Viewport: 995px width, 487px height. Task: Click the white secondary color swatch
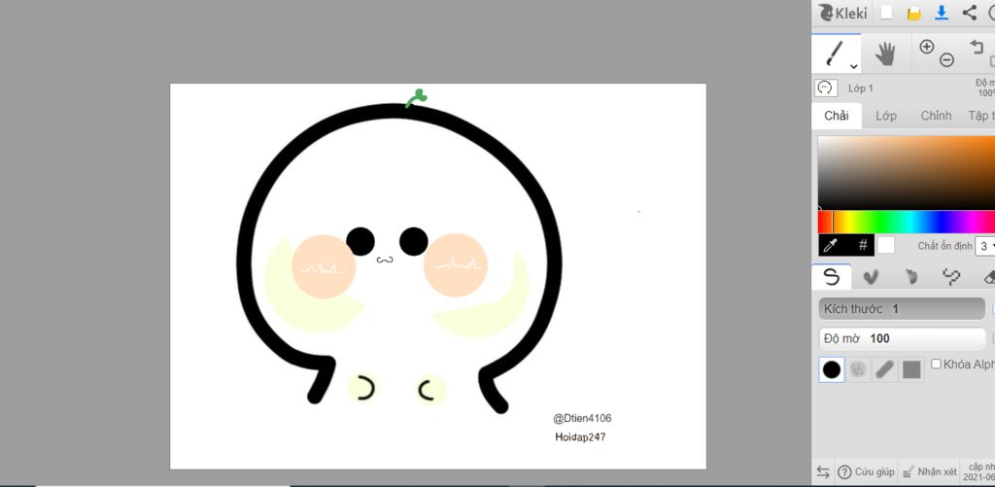coord(886,245)
